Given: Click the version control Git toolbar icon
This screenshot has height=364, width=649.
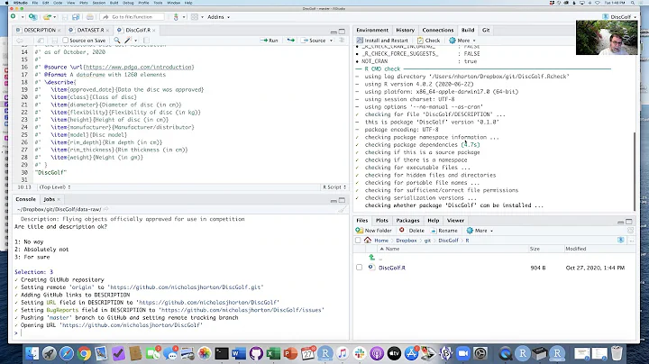Looking at the screenshot, I should click(177, 17).
